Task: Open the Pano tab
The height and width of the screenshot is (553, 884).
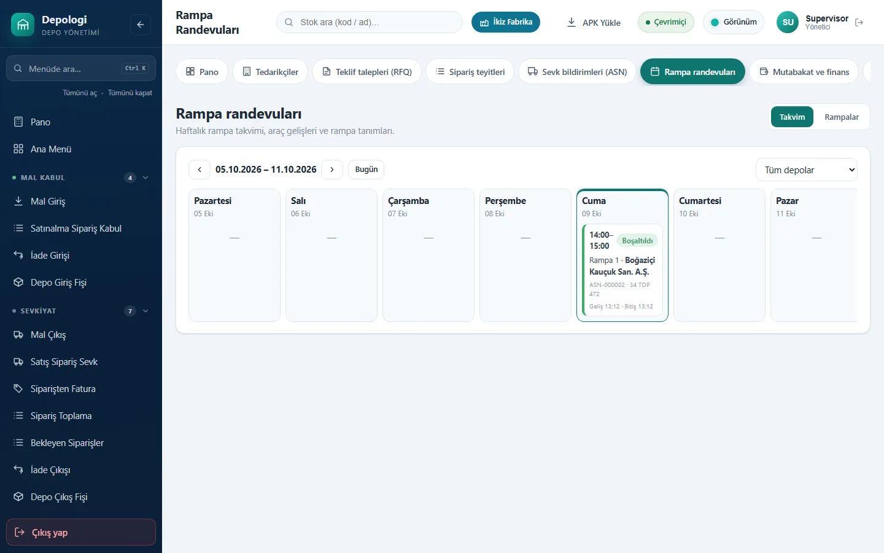Action: (x=202, y=72)
